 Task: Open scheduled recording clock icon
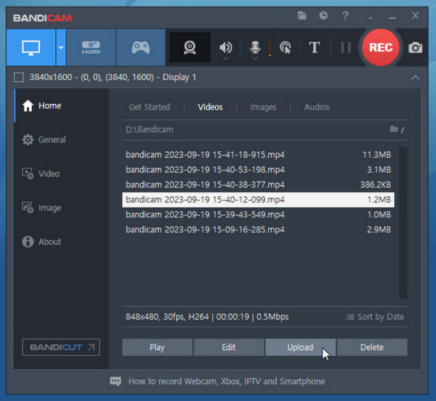click(x=323, y=15)
